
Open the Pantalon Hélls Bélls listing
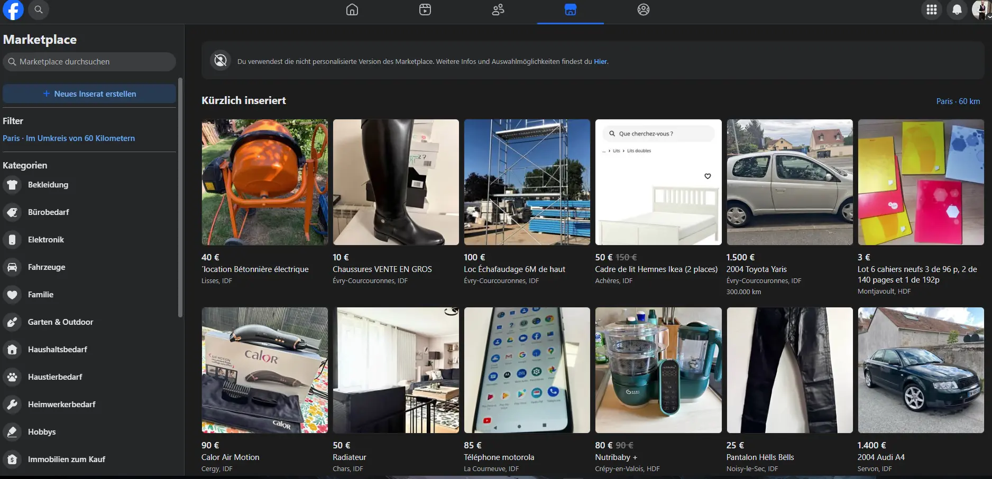[x=789, y=390]
